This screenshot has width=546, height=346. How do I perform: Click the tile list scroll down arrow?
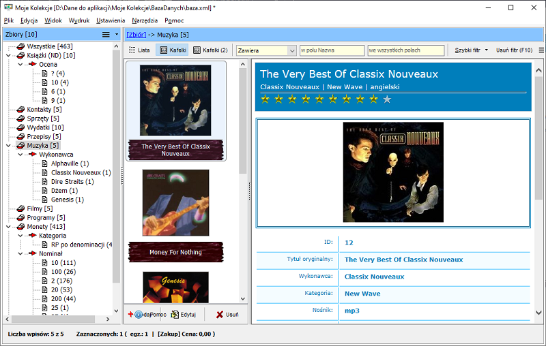pos(243,299)
